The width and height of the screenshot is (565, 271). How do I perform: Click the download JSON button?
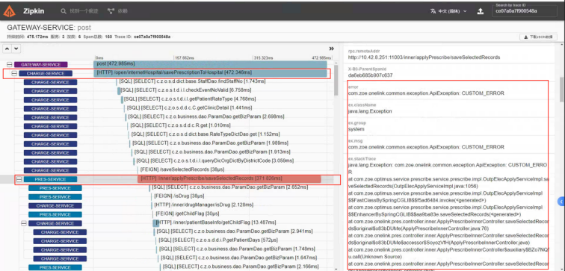(x=538, y=37)
